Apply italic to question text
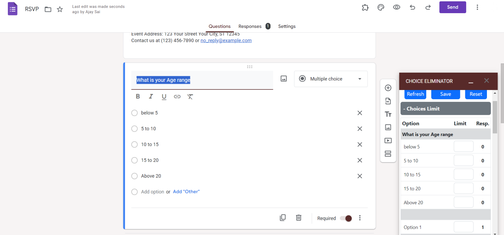This screenshot has width=504, height=235. (151, 96)
